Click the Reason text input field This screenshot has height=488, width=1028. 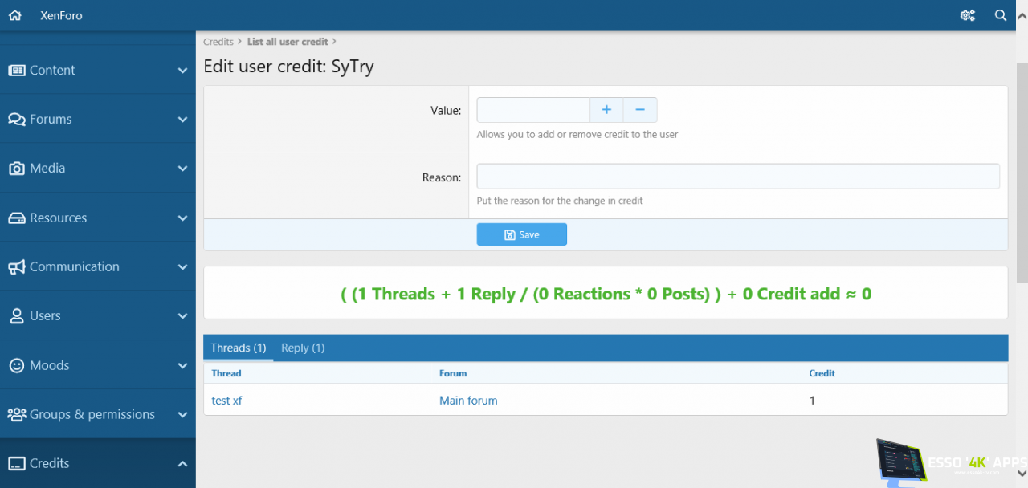737,177
